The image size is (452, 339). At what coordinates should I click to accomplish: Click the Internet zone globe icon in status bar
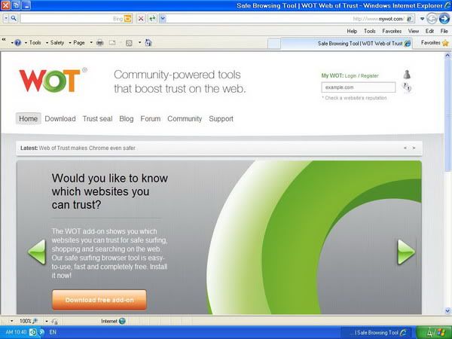tap(122, 321)
